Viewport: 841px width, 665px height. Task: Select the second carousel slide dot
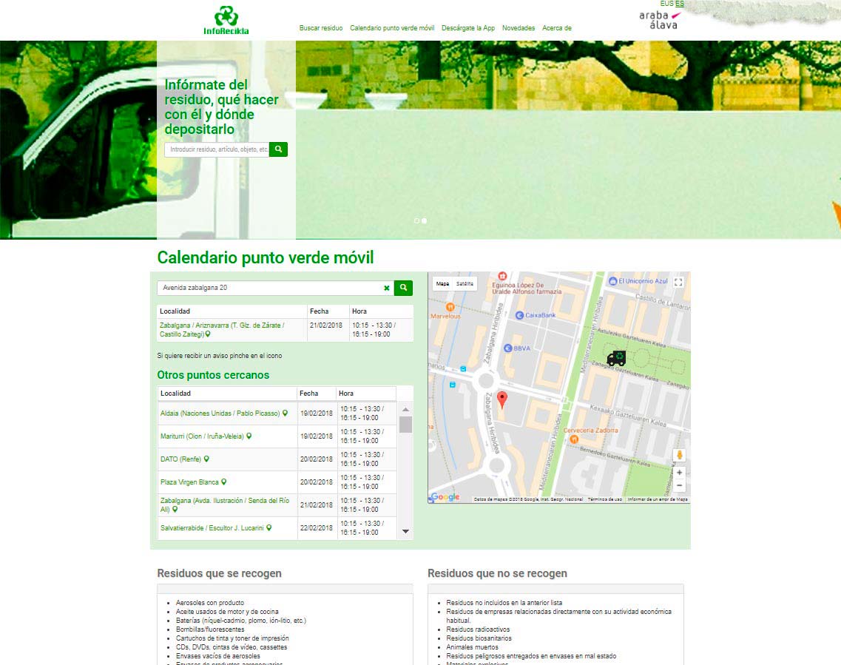[425, 220]
